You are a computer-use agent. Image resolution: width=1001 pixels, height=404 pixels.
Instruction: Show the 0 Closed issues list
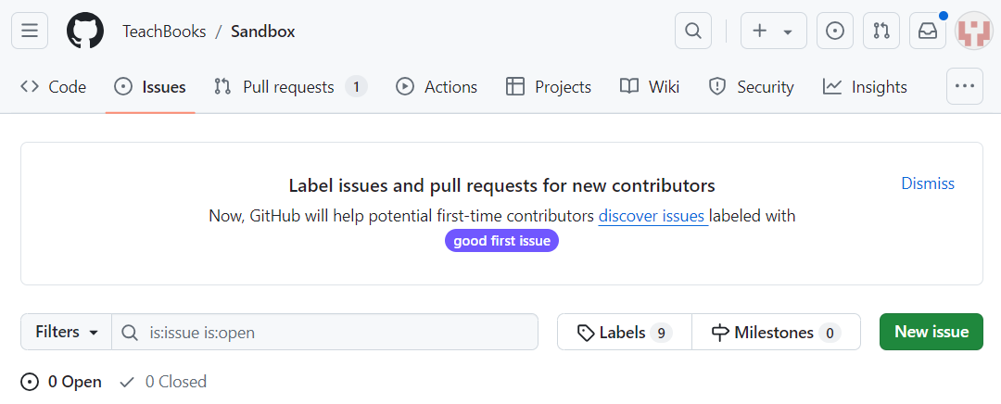coord(163,382)
